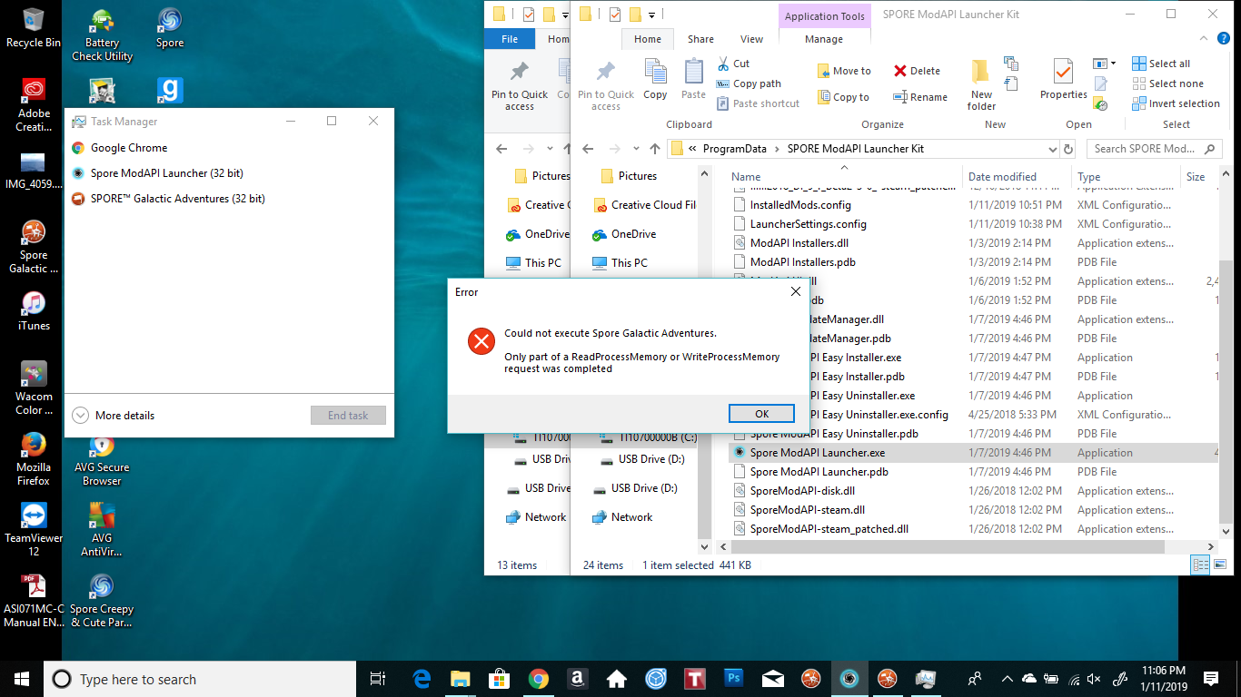Click the Up arrow beside the address bar
This screenshot has width=1241, height=697.
654,149
